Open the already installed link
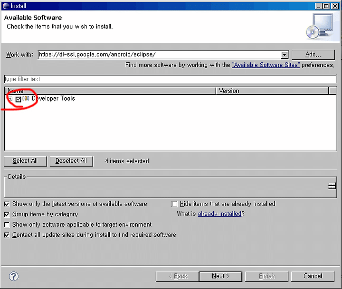Screen dimensions: 342x289 point(219,214)
